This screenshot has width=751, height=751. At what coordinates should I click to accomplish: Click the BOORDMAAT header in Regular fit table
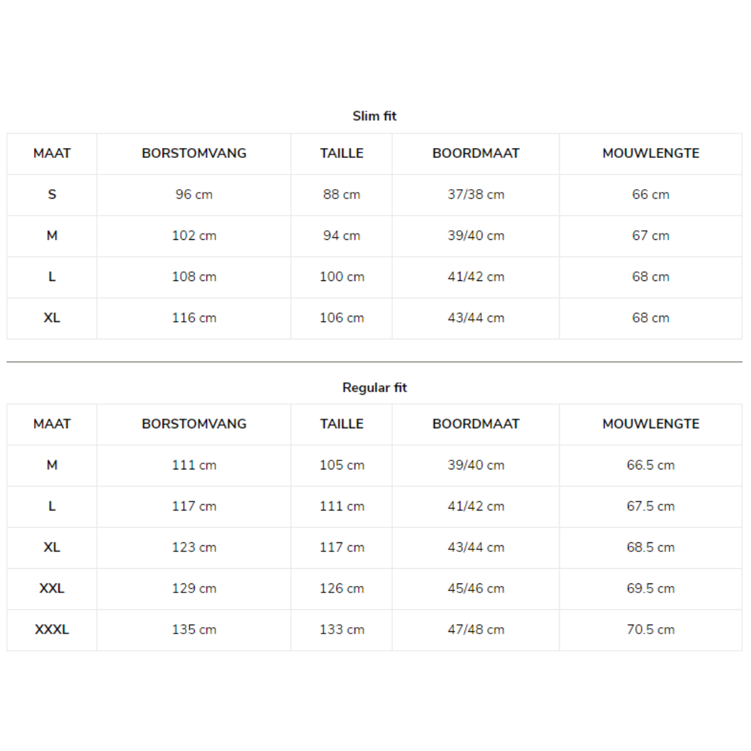pos(476,424)
